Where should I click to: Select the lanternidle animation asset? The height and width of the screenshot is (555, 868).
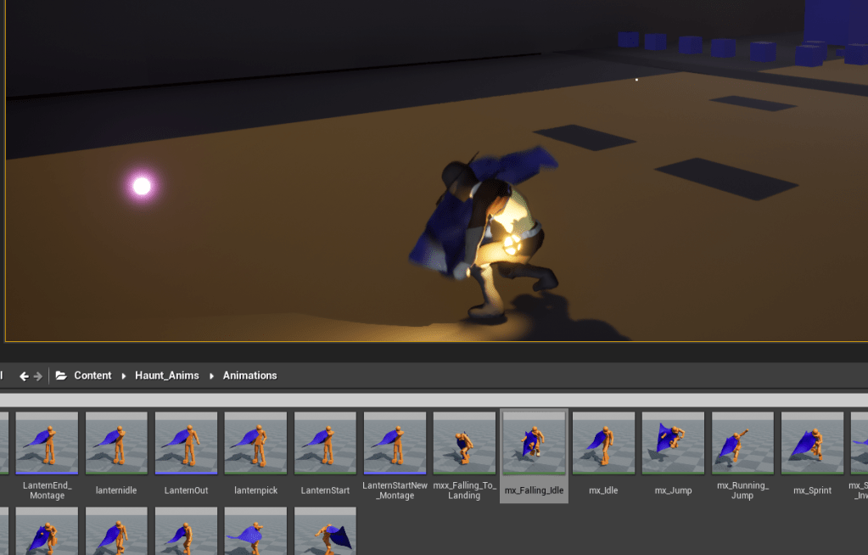click(116, 443)
